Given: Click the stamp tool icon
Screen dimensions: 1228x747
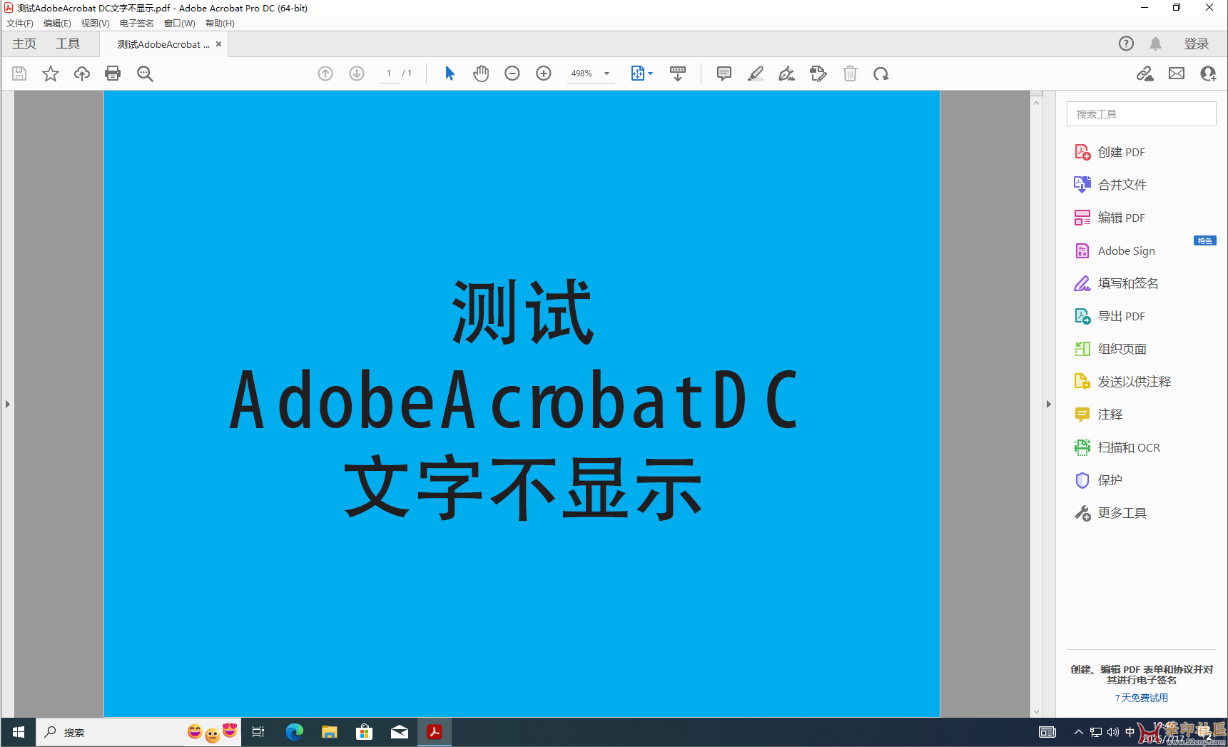Looking at the screenshot, I should click(x=818, y=73).
